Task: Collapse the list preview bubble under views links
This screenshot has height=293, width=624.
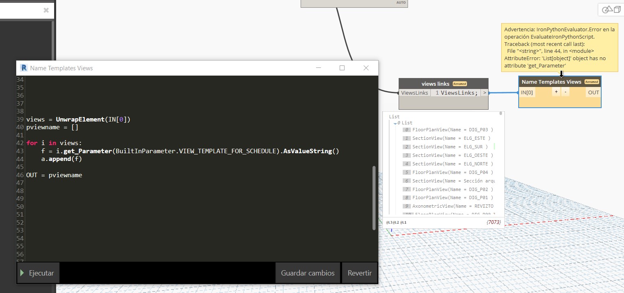Action: (x=500, y=114)
